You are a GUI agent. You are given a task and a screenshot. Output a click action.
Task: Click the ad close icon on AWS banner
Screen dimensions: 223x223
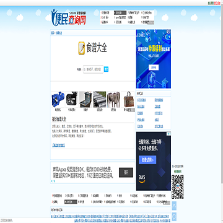click(x=169, y=134)
